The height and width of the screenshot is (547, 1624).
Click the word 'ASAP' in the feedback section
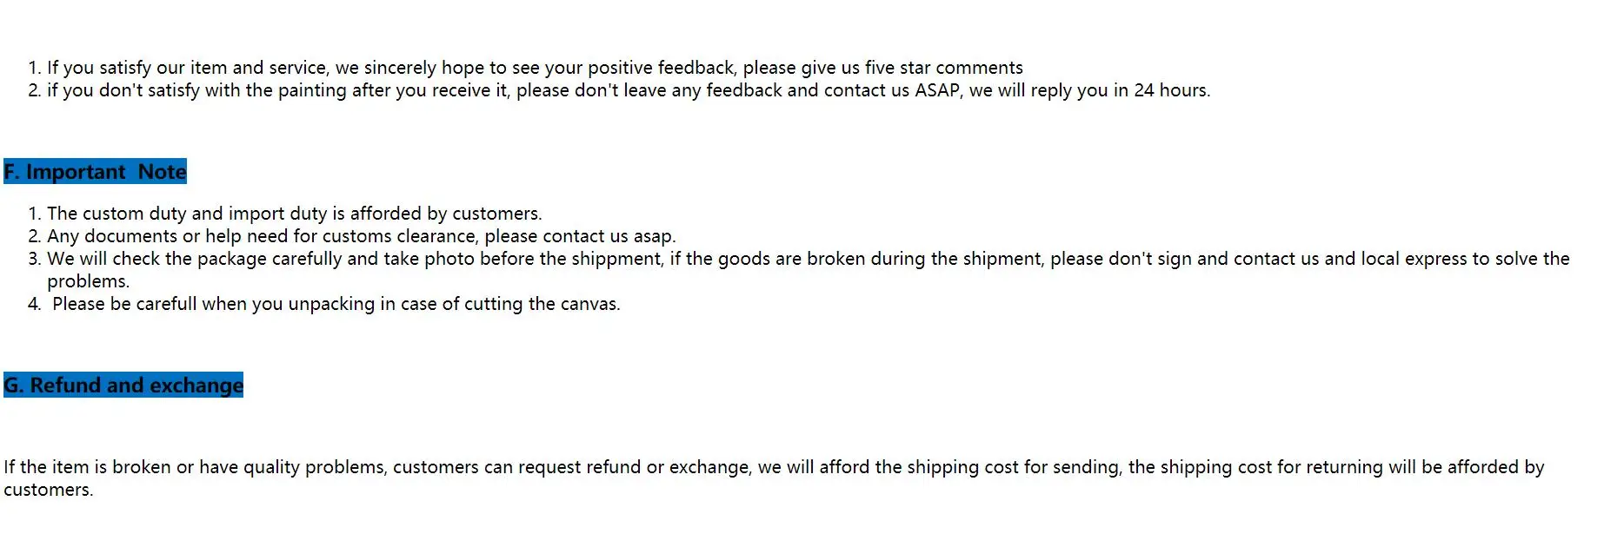pyautogui.click(x=937, y=90)
